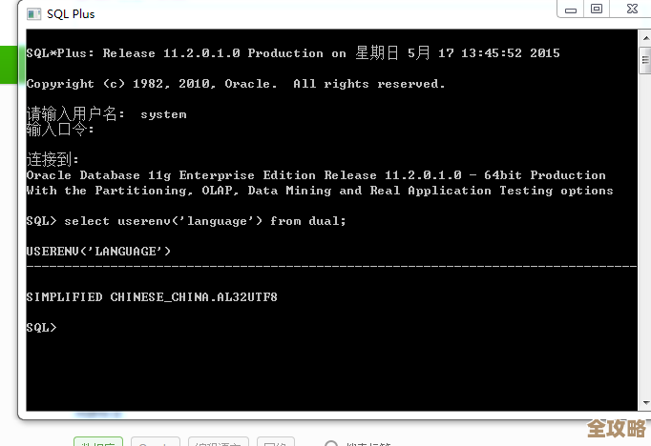Viewport: 651px width, 446px height.
Task: Close the SQL Plus window
Action: [630, 9]
